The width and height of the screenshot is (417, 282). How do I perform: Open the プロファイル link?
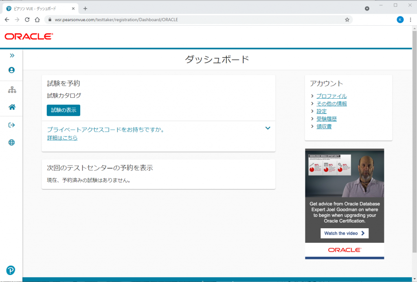pyautogui.click(x=331, y=96)
